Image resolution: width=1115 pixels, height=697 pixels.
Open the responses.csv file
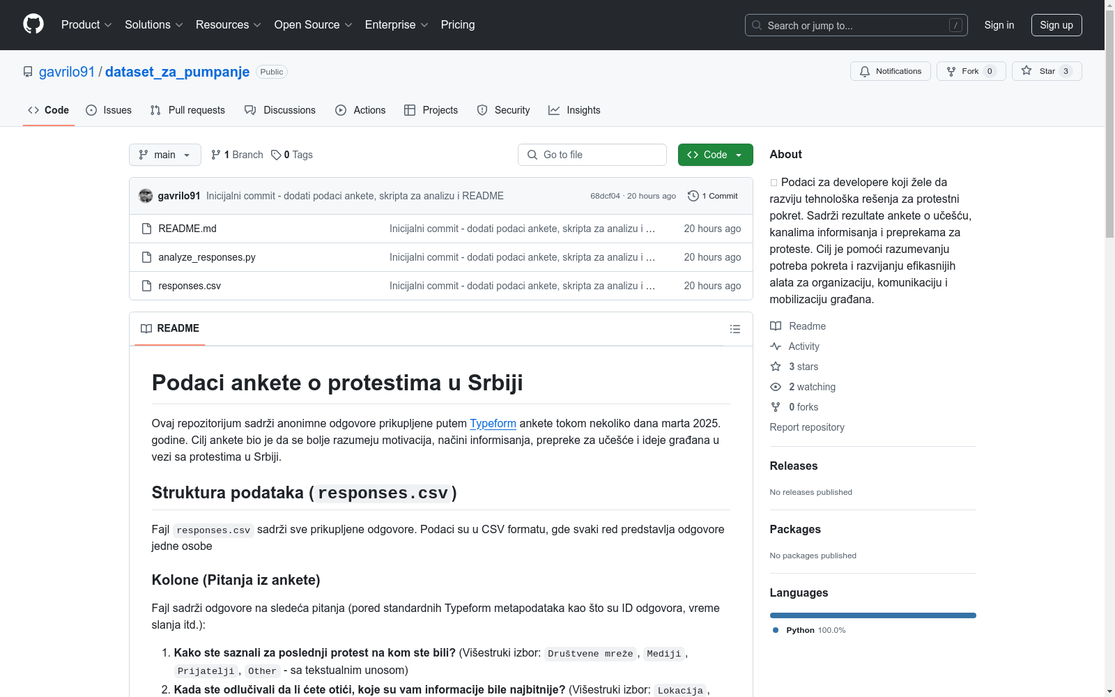tap(190, 286)
